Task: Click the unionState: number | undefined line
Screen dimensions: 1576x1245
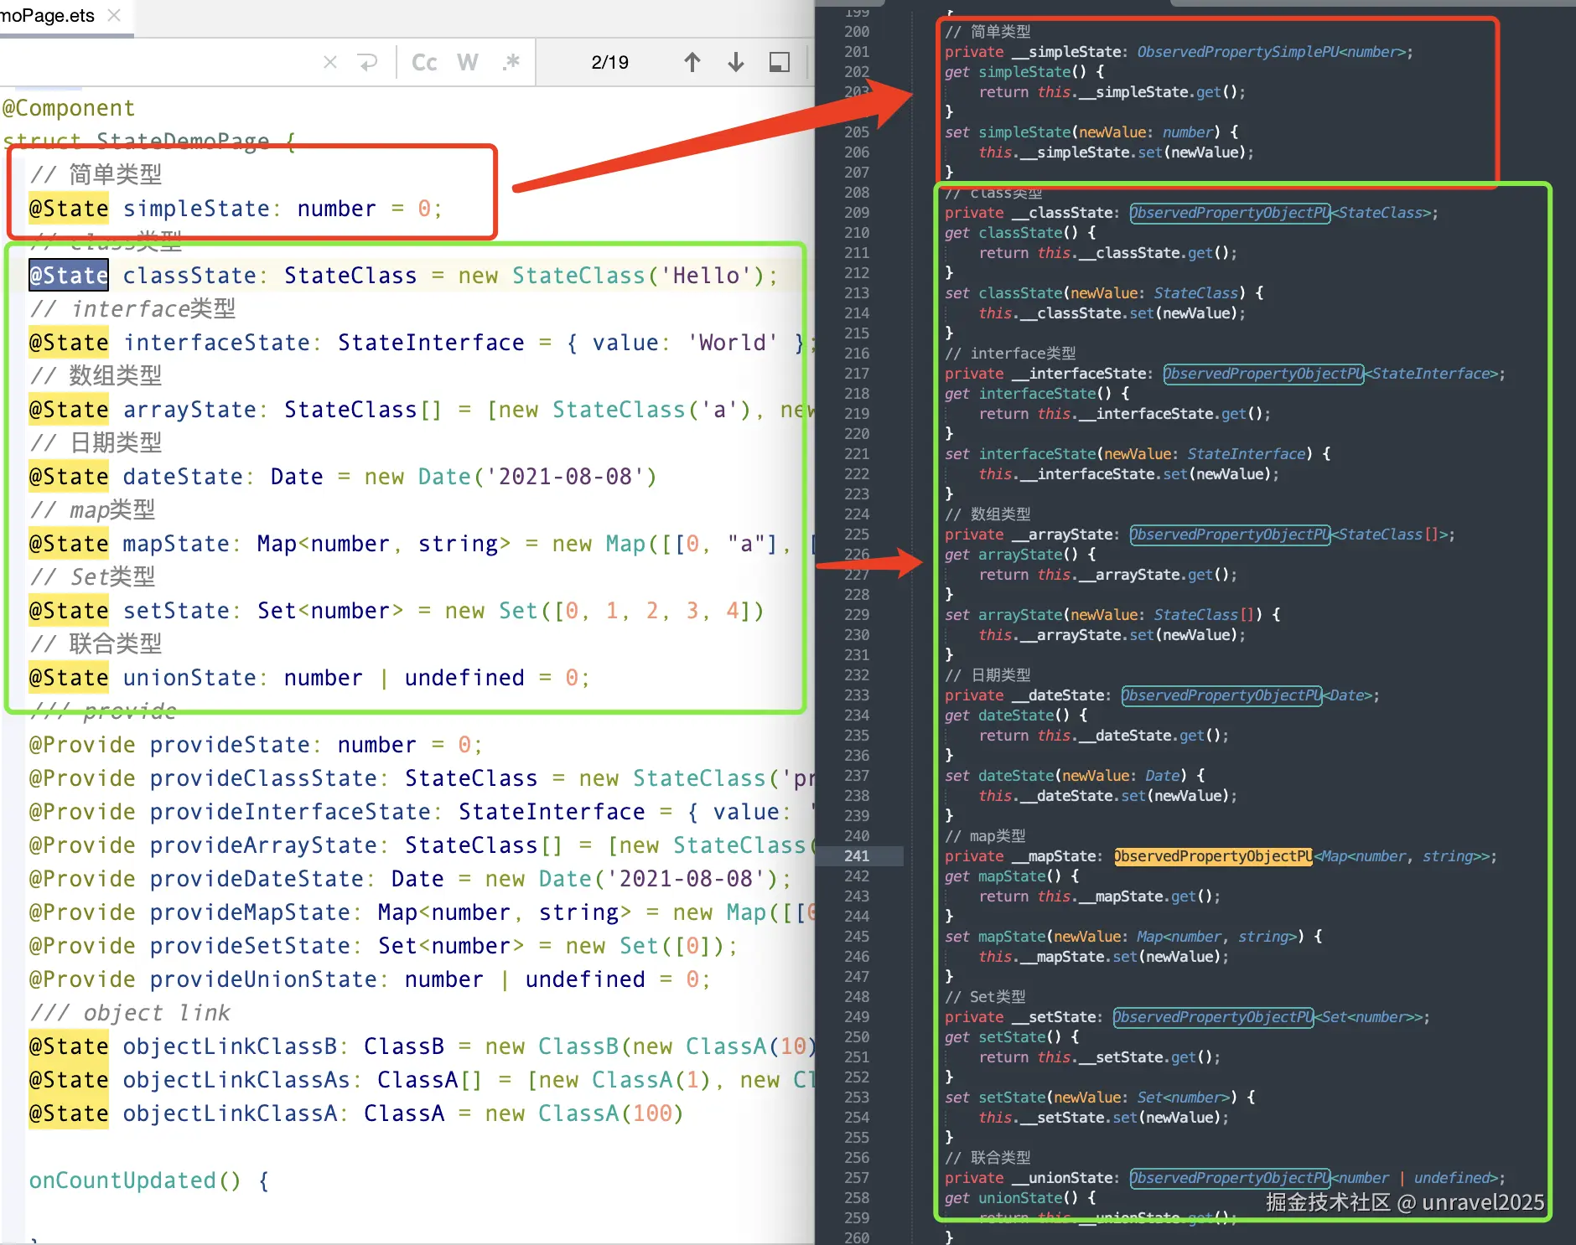Action: (309, 678)
